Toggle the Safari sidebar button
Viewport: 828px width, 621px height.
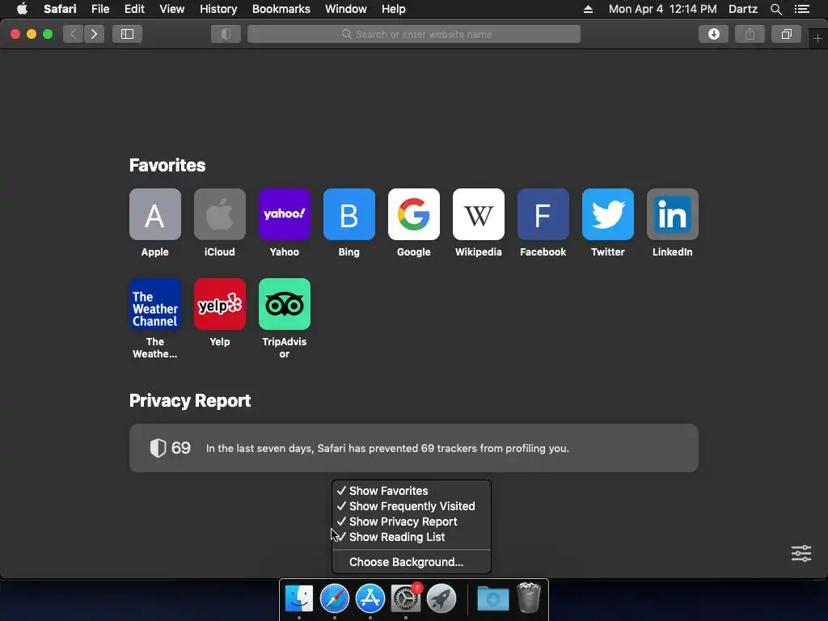pyautogui.click(x=127, y=34)
